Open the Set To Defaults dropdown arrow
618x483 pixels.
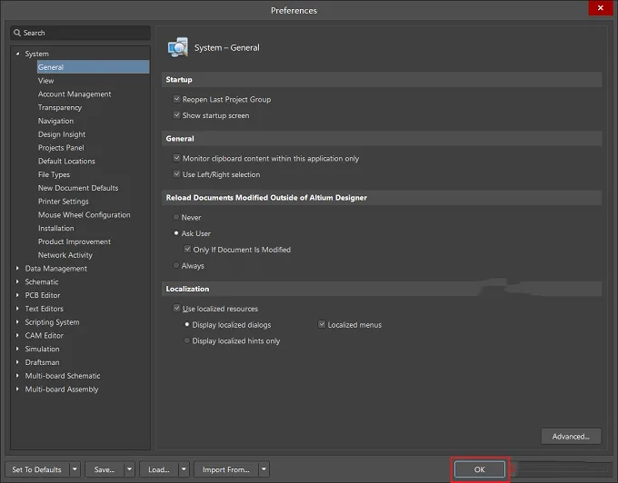tap(75, 469)
